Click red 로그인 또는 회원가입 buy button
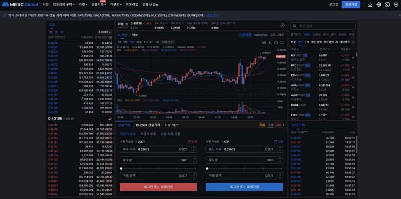This screenshot has height=199, width=401. pyautogui.click(x=158, y=187)
